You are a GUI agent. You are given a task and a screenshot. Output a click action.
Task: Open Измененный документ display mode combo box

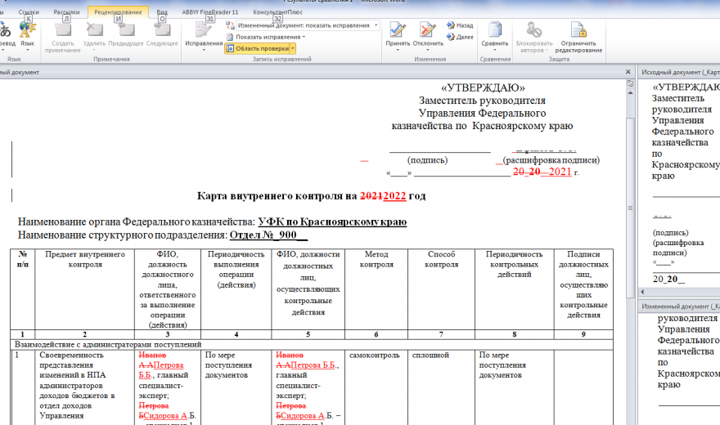(307, 25)
